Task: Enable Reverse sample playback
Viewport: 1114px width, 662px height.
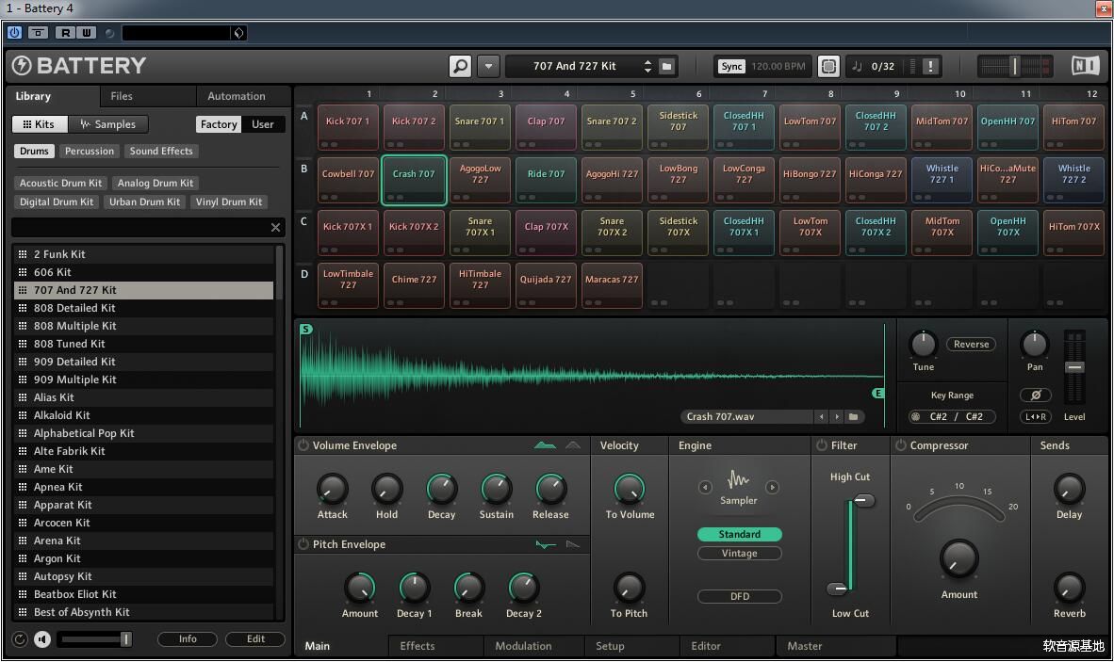Action: coord(970,344)
